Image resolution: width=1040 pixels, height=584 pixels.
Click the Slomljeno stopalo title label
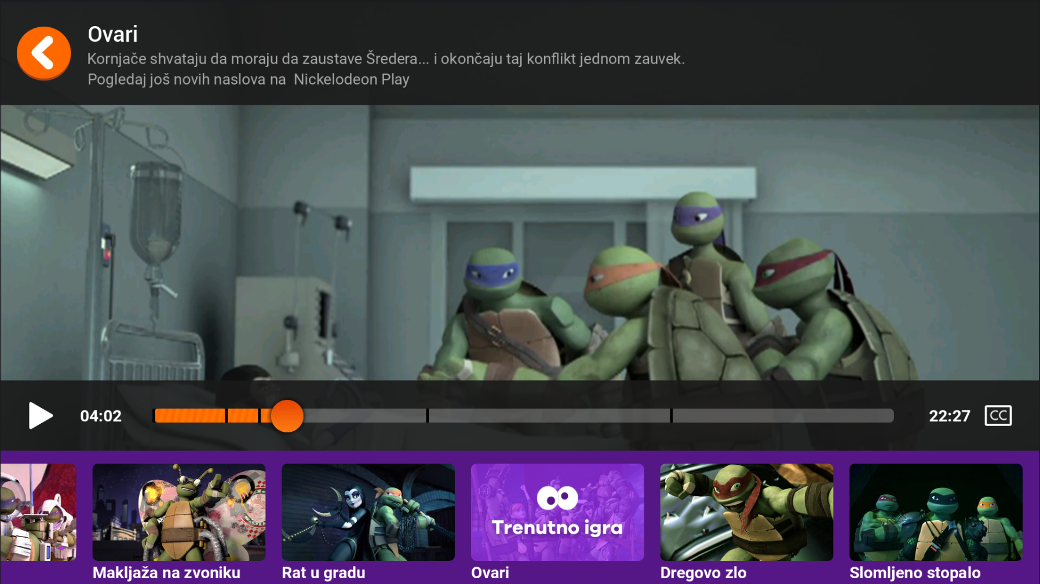point(914,572)
